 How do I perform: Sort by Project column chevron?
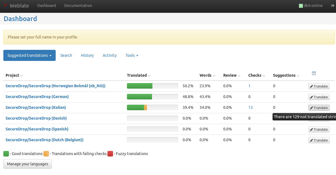(x=22, y=76)
